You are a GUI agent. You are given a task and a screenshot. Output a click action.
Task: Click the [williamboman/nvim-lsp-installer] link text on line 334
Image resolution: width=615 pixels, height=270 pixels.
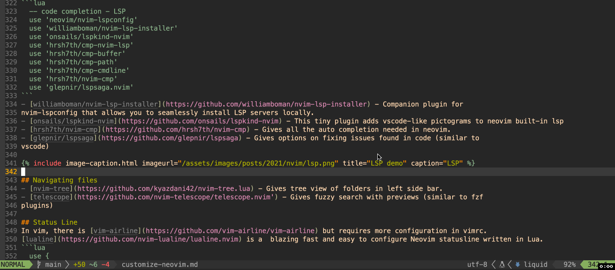point(96,104)
